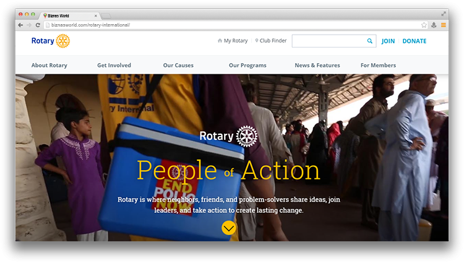Click the magnifying glass search icon
464x263 pixels.
tap(369, 41)
